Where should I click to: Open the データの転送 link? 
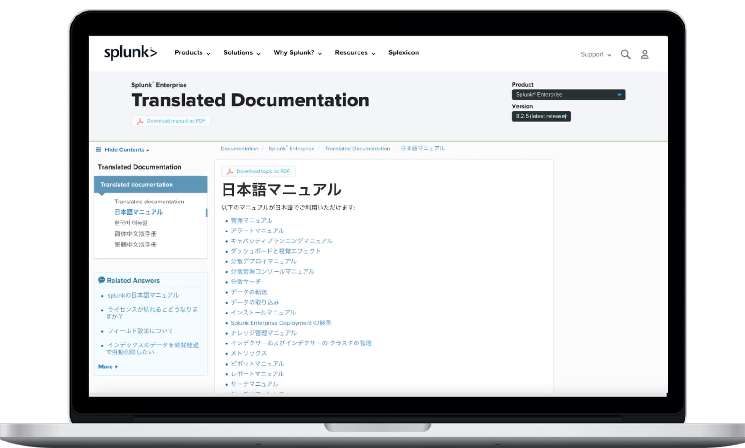(249, 292)
